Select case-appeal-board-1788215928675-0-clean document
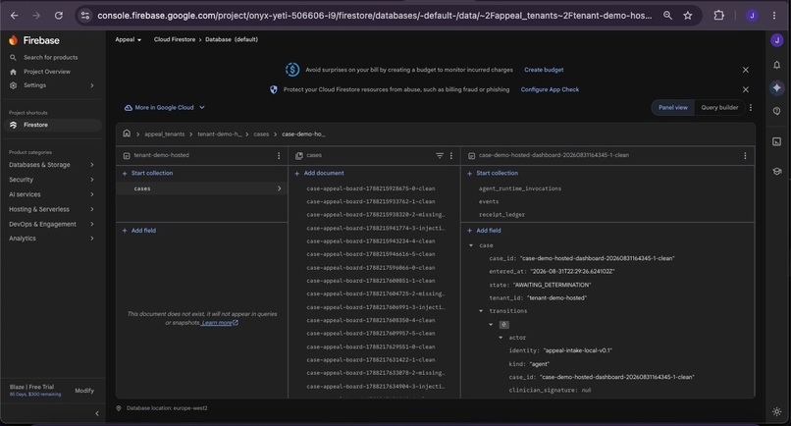791x426 pixels. [x=371, y=188]
